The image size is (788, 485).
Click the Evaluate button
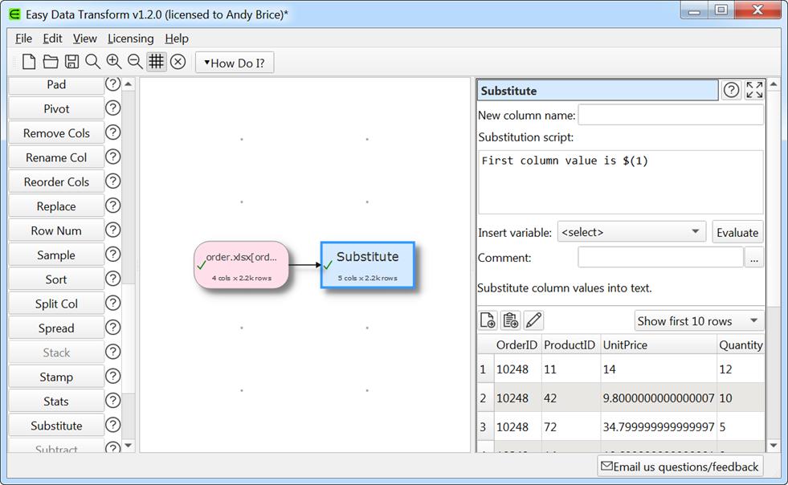click(737, 231)
